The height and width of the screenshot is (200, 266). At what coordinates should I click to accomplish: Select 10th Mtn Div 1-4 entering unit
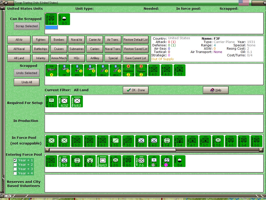(x=90, y=161)
